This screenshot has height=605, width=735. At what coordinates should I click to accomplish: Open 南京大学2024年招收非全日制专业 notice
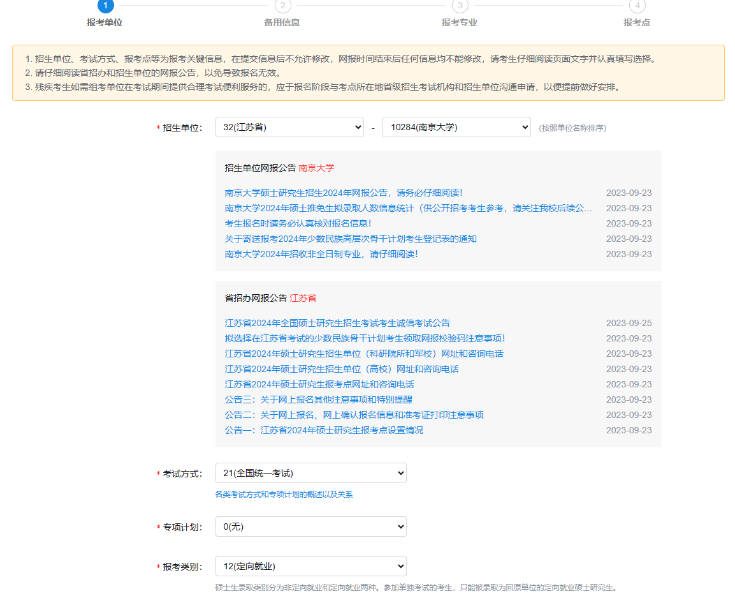pyautogui.click(x=321, y=254)
